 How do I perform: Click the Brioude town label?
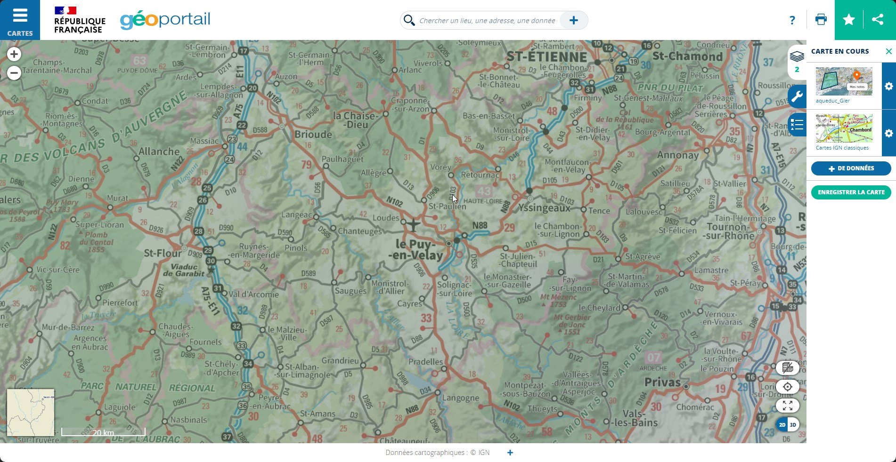313,135
